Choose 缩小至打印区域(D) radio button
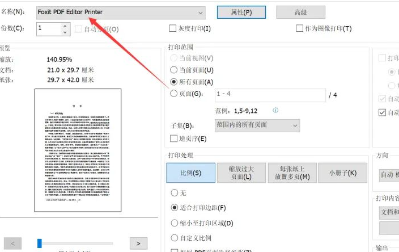Viewport: 399px width, 252px height. tap(175, 223)
